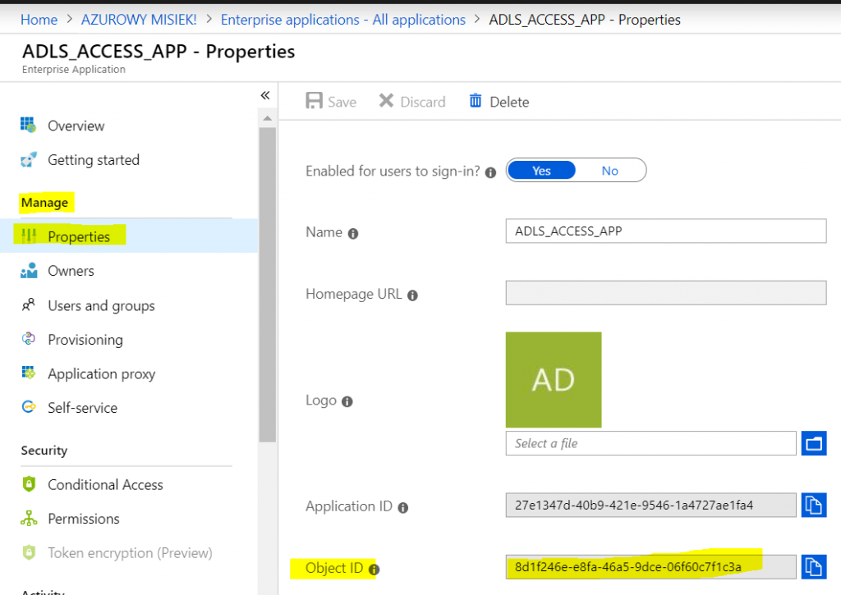Select the Conditional Access shield icon
This screenshot has height=595, width=841.
[x=27, y=484]
